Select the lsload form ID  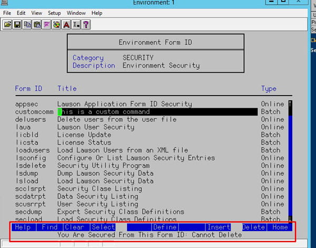coord(27,181)
